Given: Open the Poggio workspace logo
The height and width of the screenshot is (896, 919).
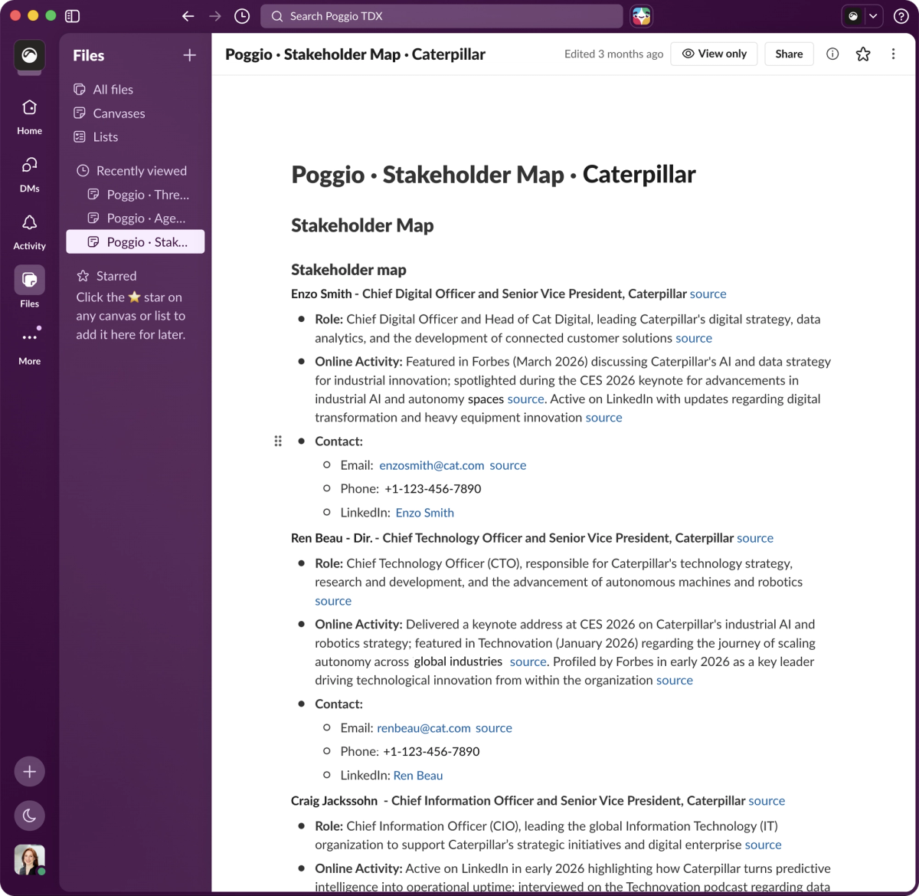Looking at the screenshot, I should [29, 55].
